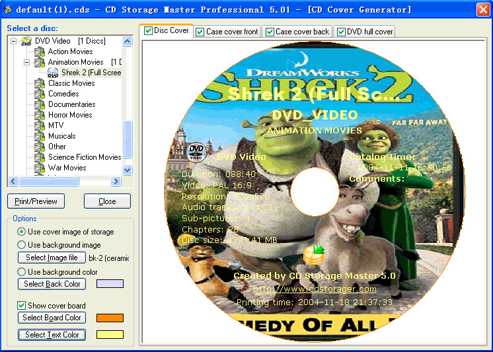Click the Shrek 2 disc cover preview
This screenshot has width=493, height=352.
(314, 192)
